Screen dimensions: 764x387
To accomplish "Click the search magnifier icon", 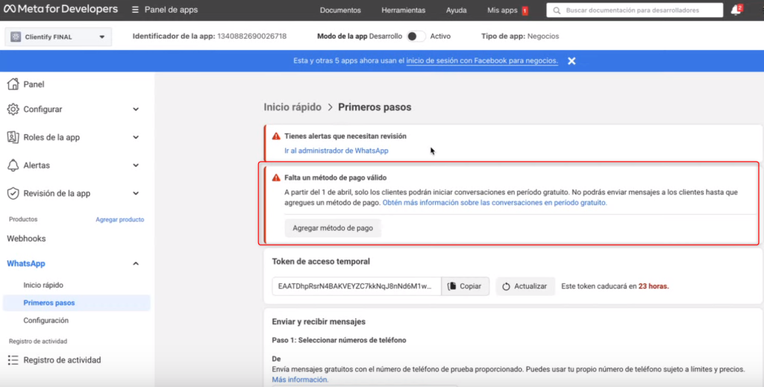I will (557, 10).
